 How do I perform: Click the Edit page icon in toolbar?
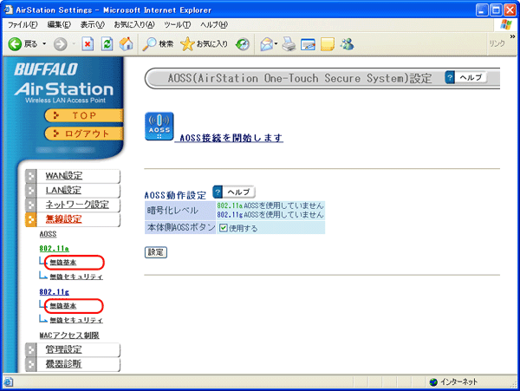pyautogui.click(x=308, y=44)
